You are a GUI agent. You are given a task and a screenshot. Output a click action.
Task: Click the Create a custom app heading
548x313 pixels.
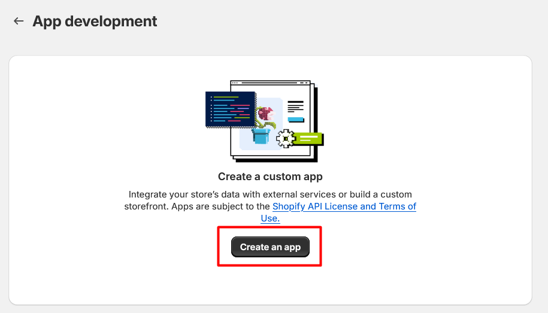pyautogui.click(x=270, y=177)
